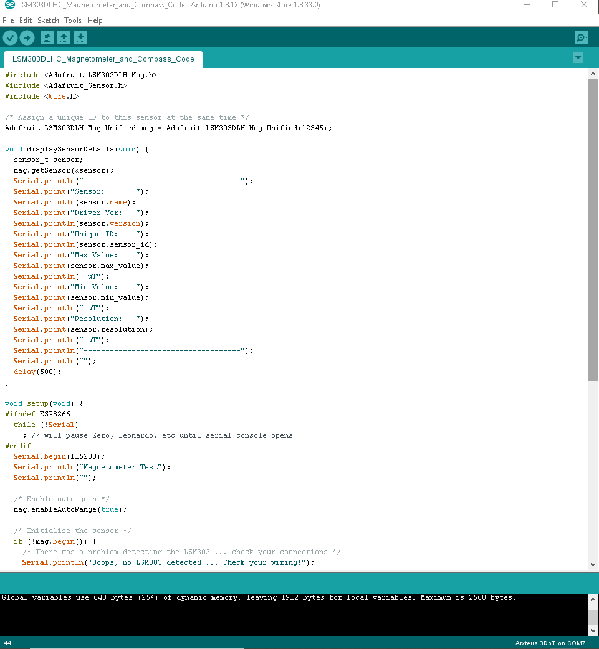This screenshot has height=649, width=599.
Task: Click the Adafruit_LSM303DLH_Mag_Unified mag declaration line
Action: pyautogui.click(x=168, y=128)
